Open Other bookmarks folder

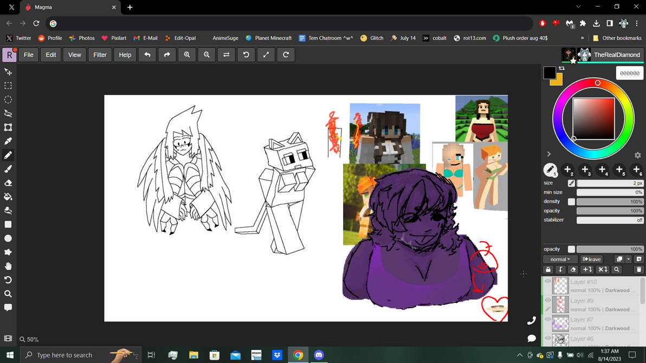coord(617,38)
